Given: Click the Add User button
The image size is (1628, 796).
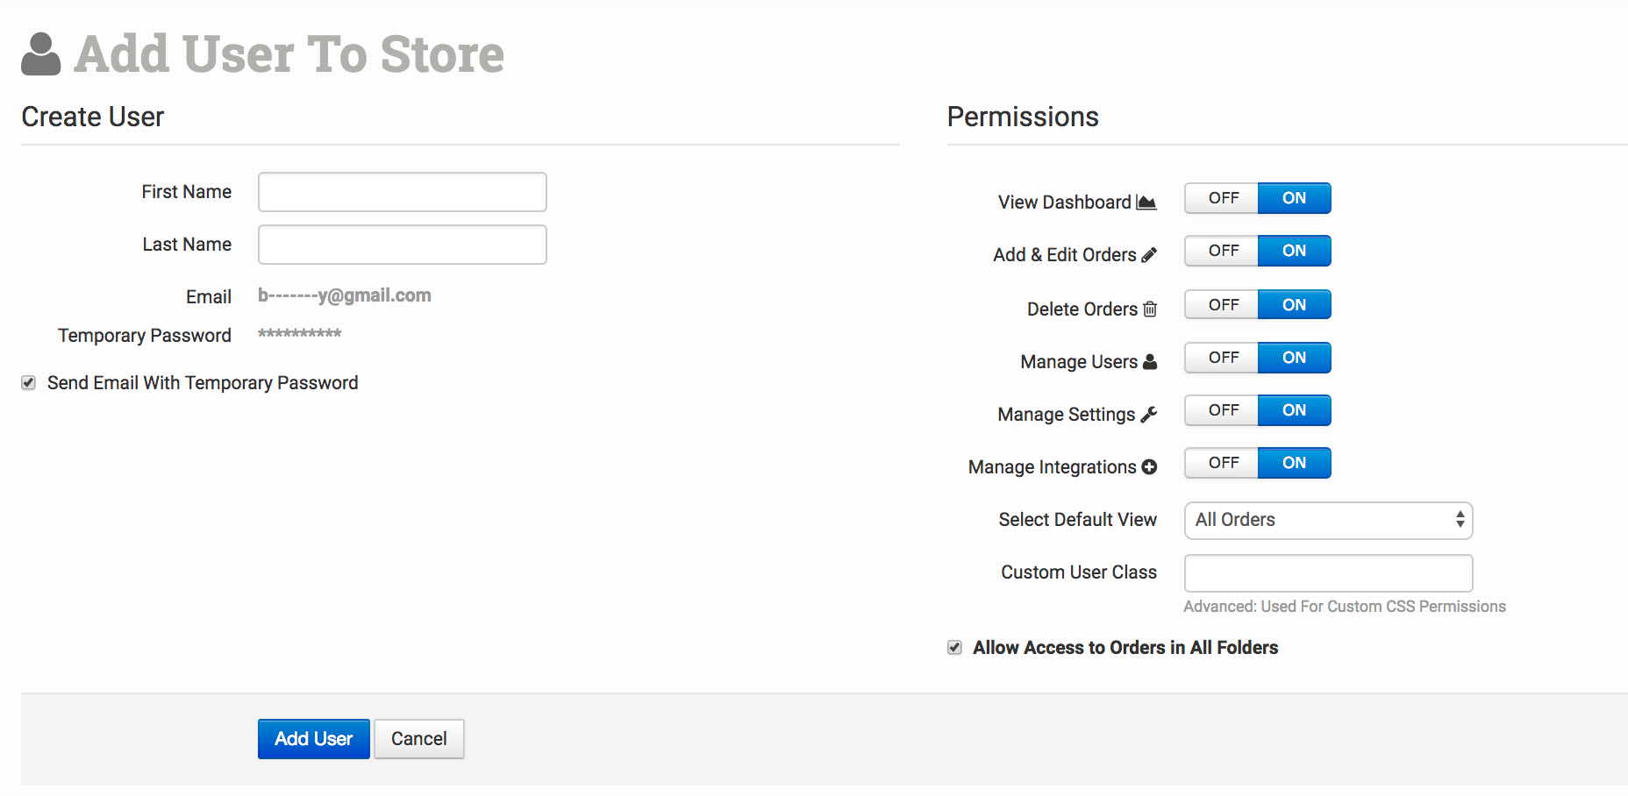Looking at the screenshot, I should 313,738.
